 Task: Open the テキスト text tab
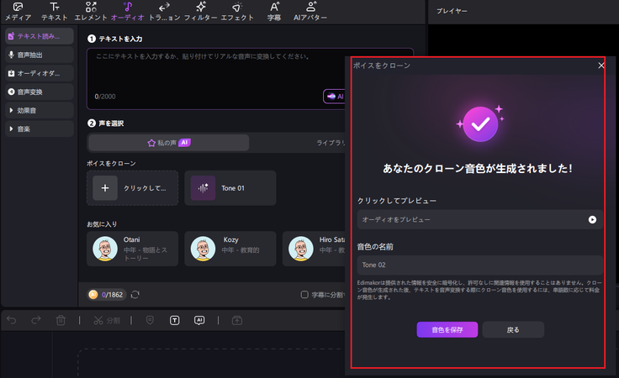pos(55,12)
